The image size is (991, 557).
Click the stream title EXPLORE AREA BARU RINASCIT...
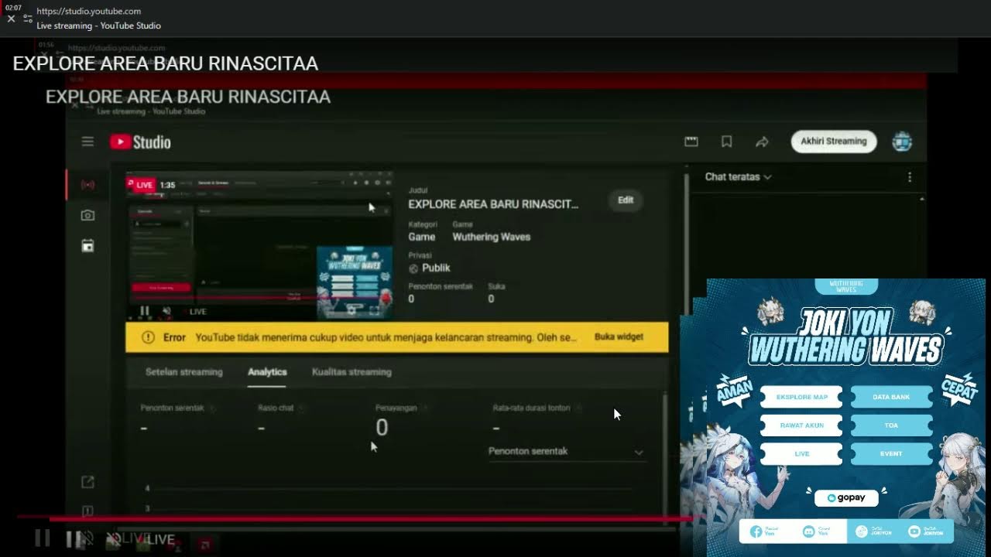[x=493, y=204]
